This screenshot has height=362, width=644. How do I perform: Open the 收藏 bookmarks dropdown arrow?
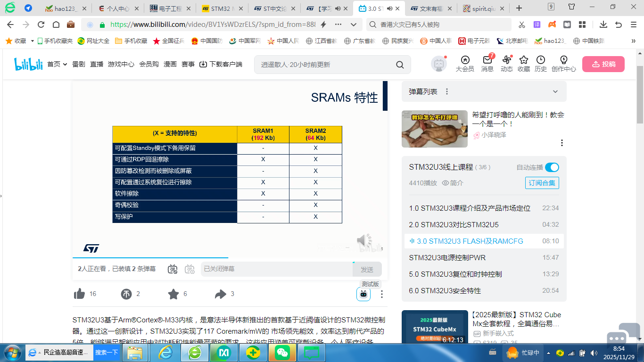(33, 41)
